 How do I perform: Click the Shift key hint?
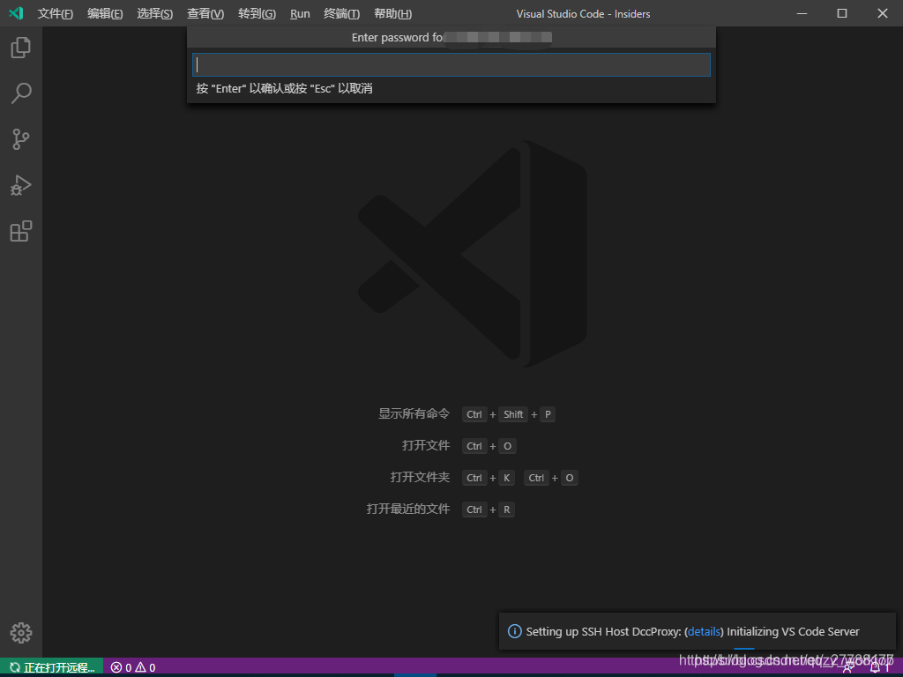coord(513,414)
